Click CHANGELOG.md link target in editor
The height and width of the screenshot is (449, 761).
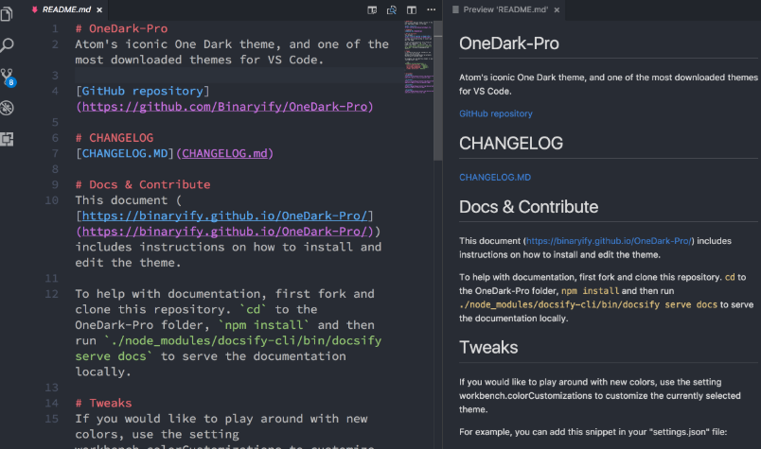click(224, 153)
